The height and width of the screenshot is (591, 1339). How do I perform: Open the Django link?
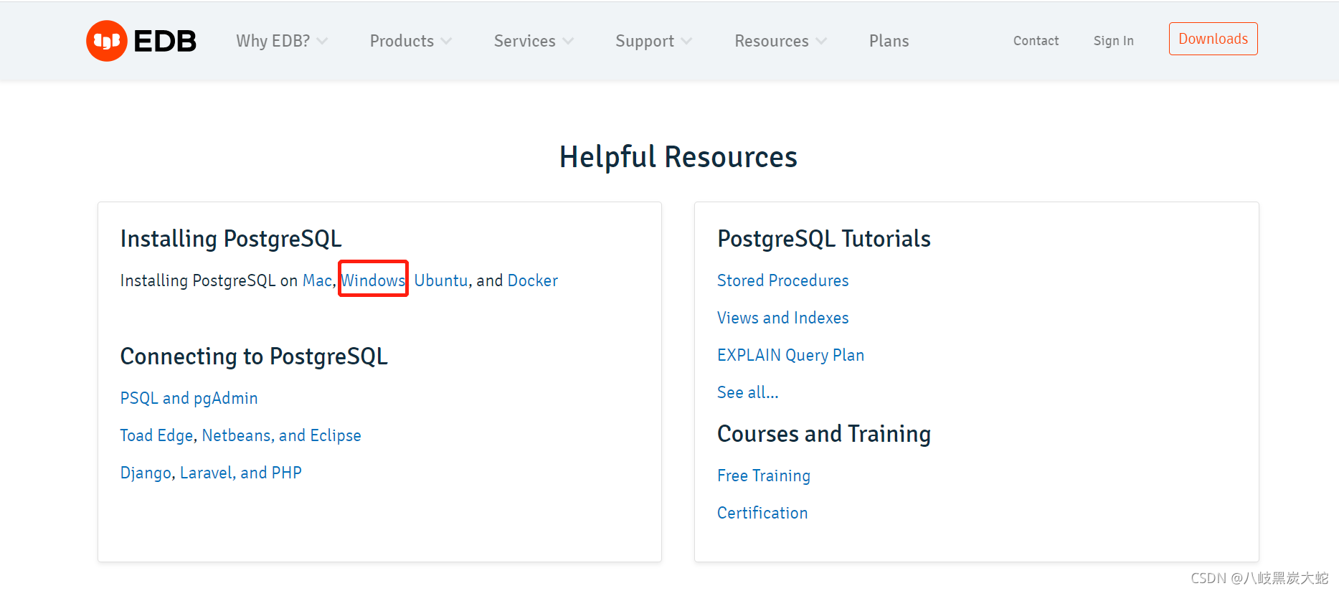146,473
